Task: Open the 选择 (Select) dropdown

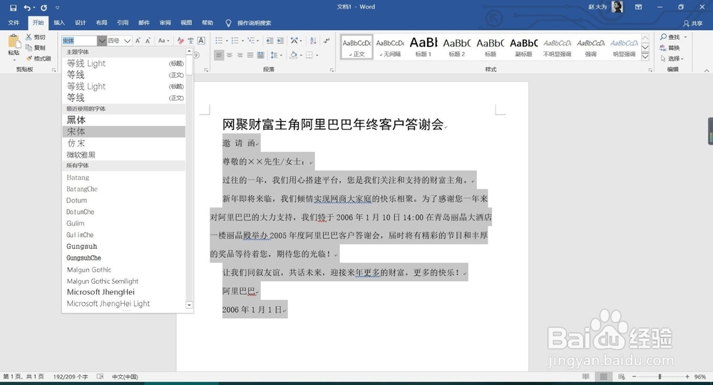Action: [x=672, y=58]
